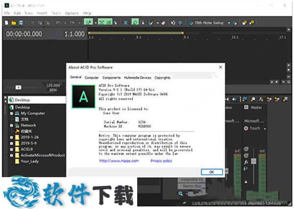Click the What's This help icon with padlock
Screen dimensions: 294x209
pos(245,23)
